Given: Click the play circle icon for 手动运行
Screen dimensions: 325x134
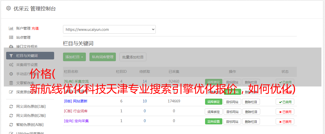Looking at the screenshot, I should point(11,74).
